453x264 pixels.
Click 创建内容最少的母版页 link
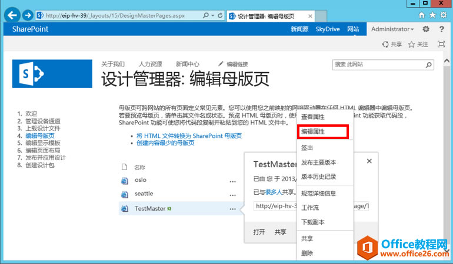(x=165, y=143)
